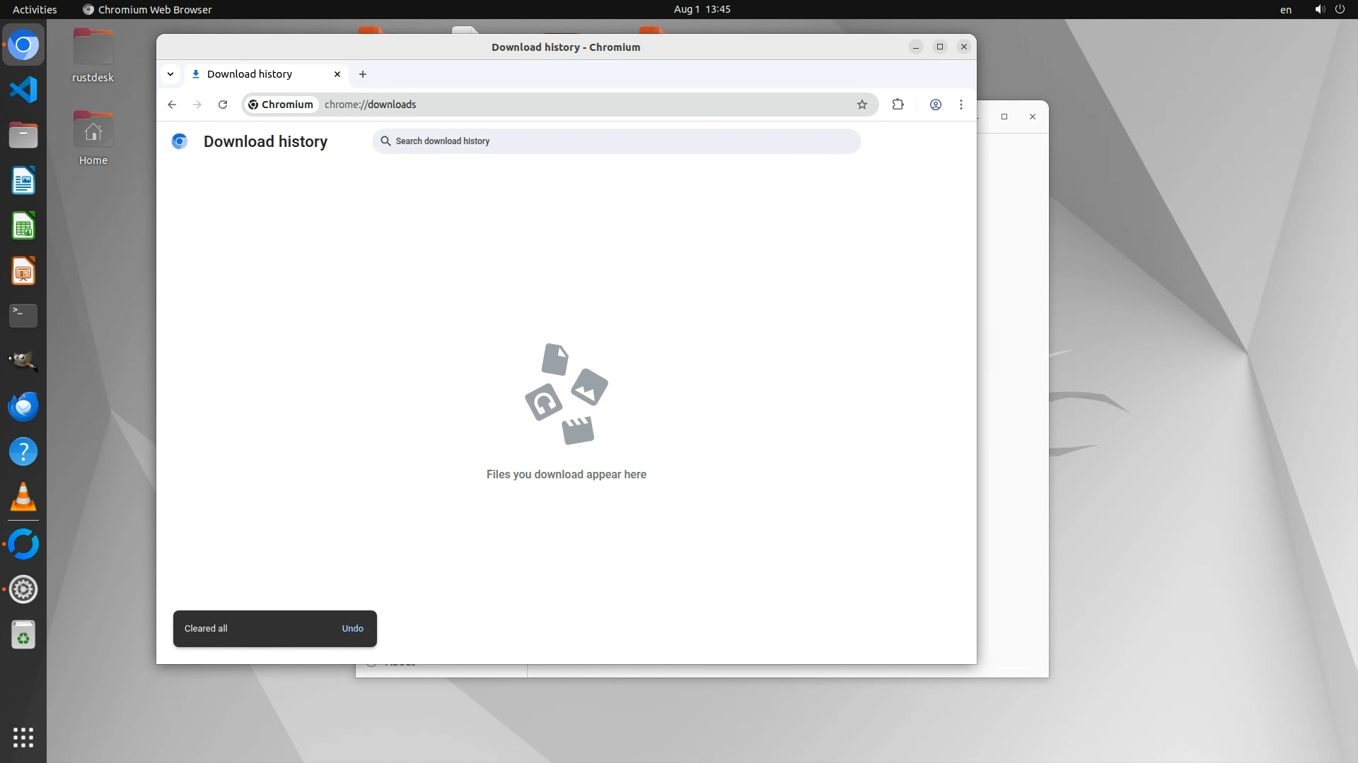This screenshot has height=763, width=1358.
Task: Open the system volume and power menu
Action: click(x=1328, y=9)
